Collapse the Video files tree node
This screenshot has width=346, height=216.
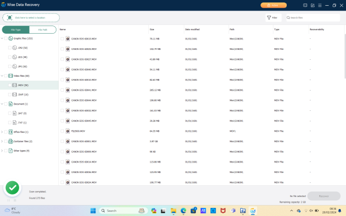pos(2,76)
